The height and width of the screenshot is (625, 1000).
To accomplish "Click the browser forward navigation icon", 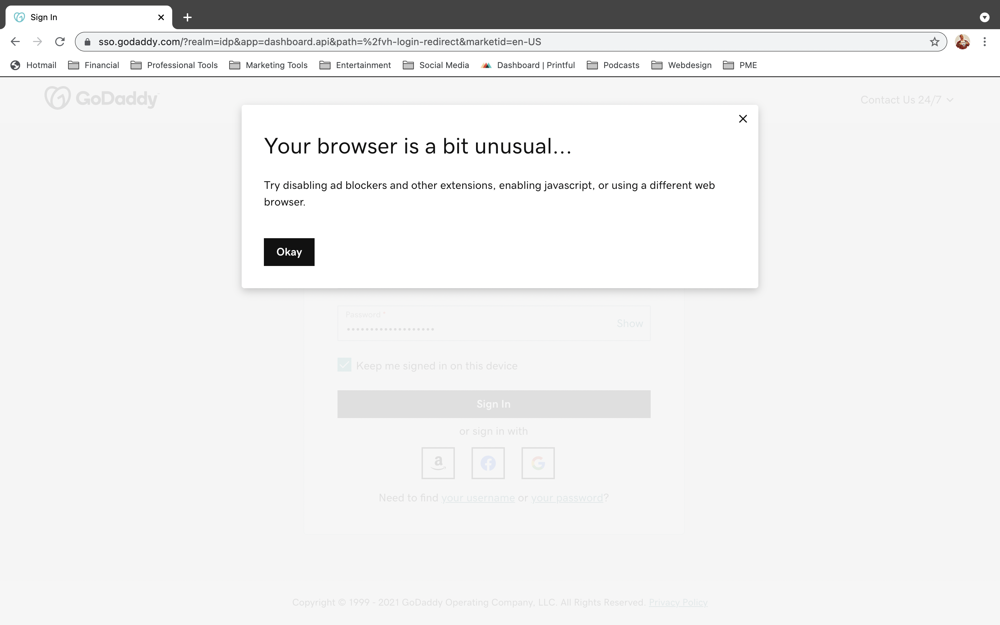I will pos(37,41).
